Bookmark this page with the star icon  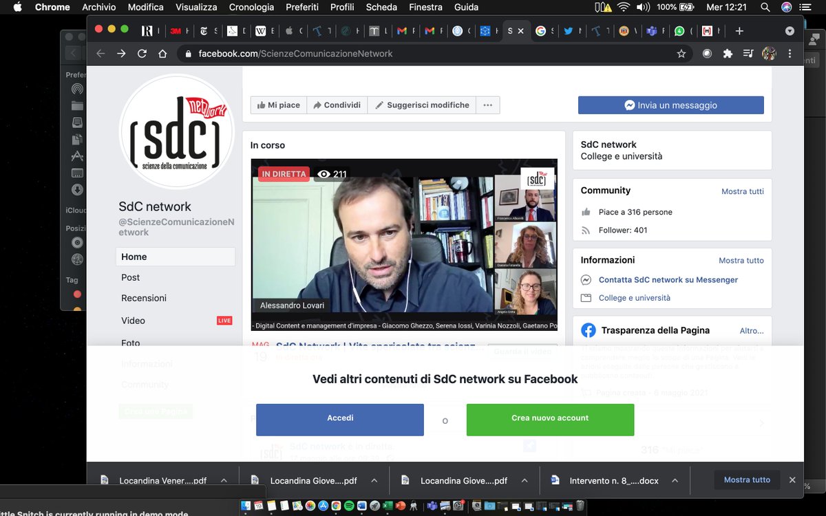tap(681, 54)
